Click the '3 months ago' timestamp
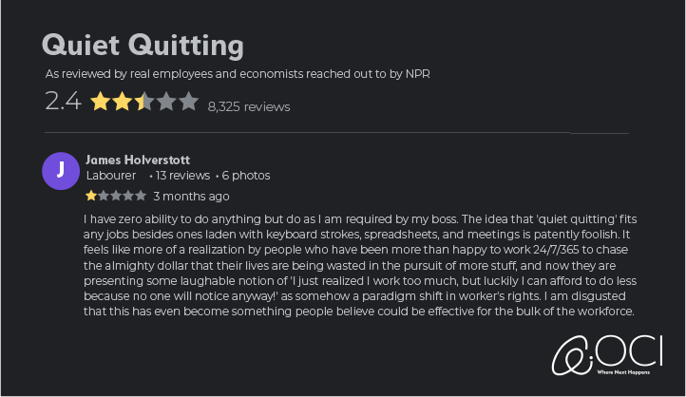Viewport: 686px width, 397px height. pyautogui.click(x=191, y=197)
